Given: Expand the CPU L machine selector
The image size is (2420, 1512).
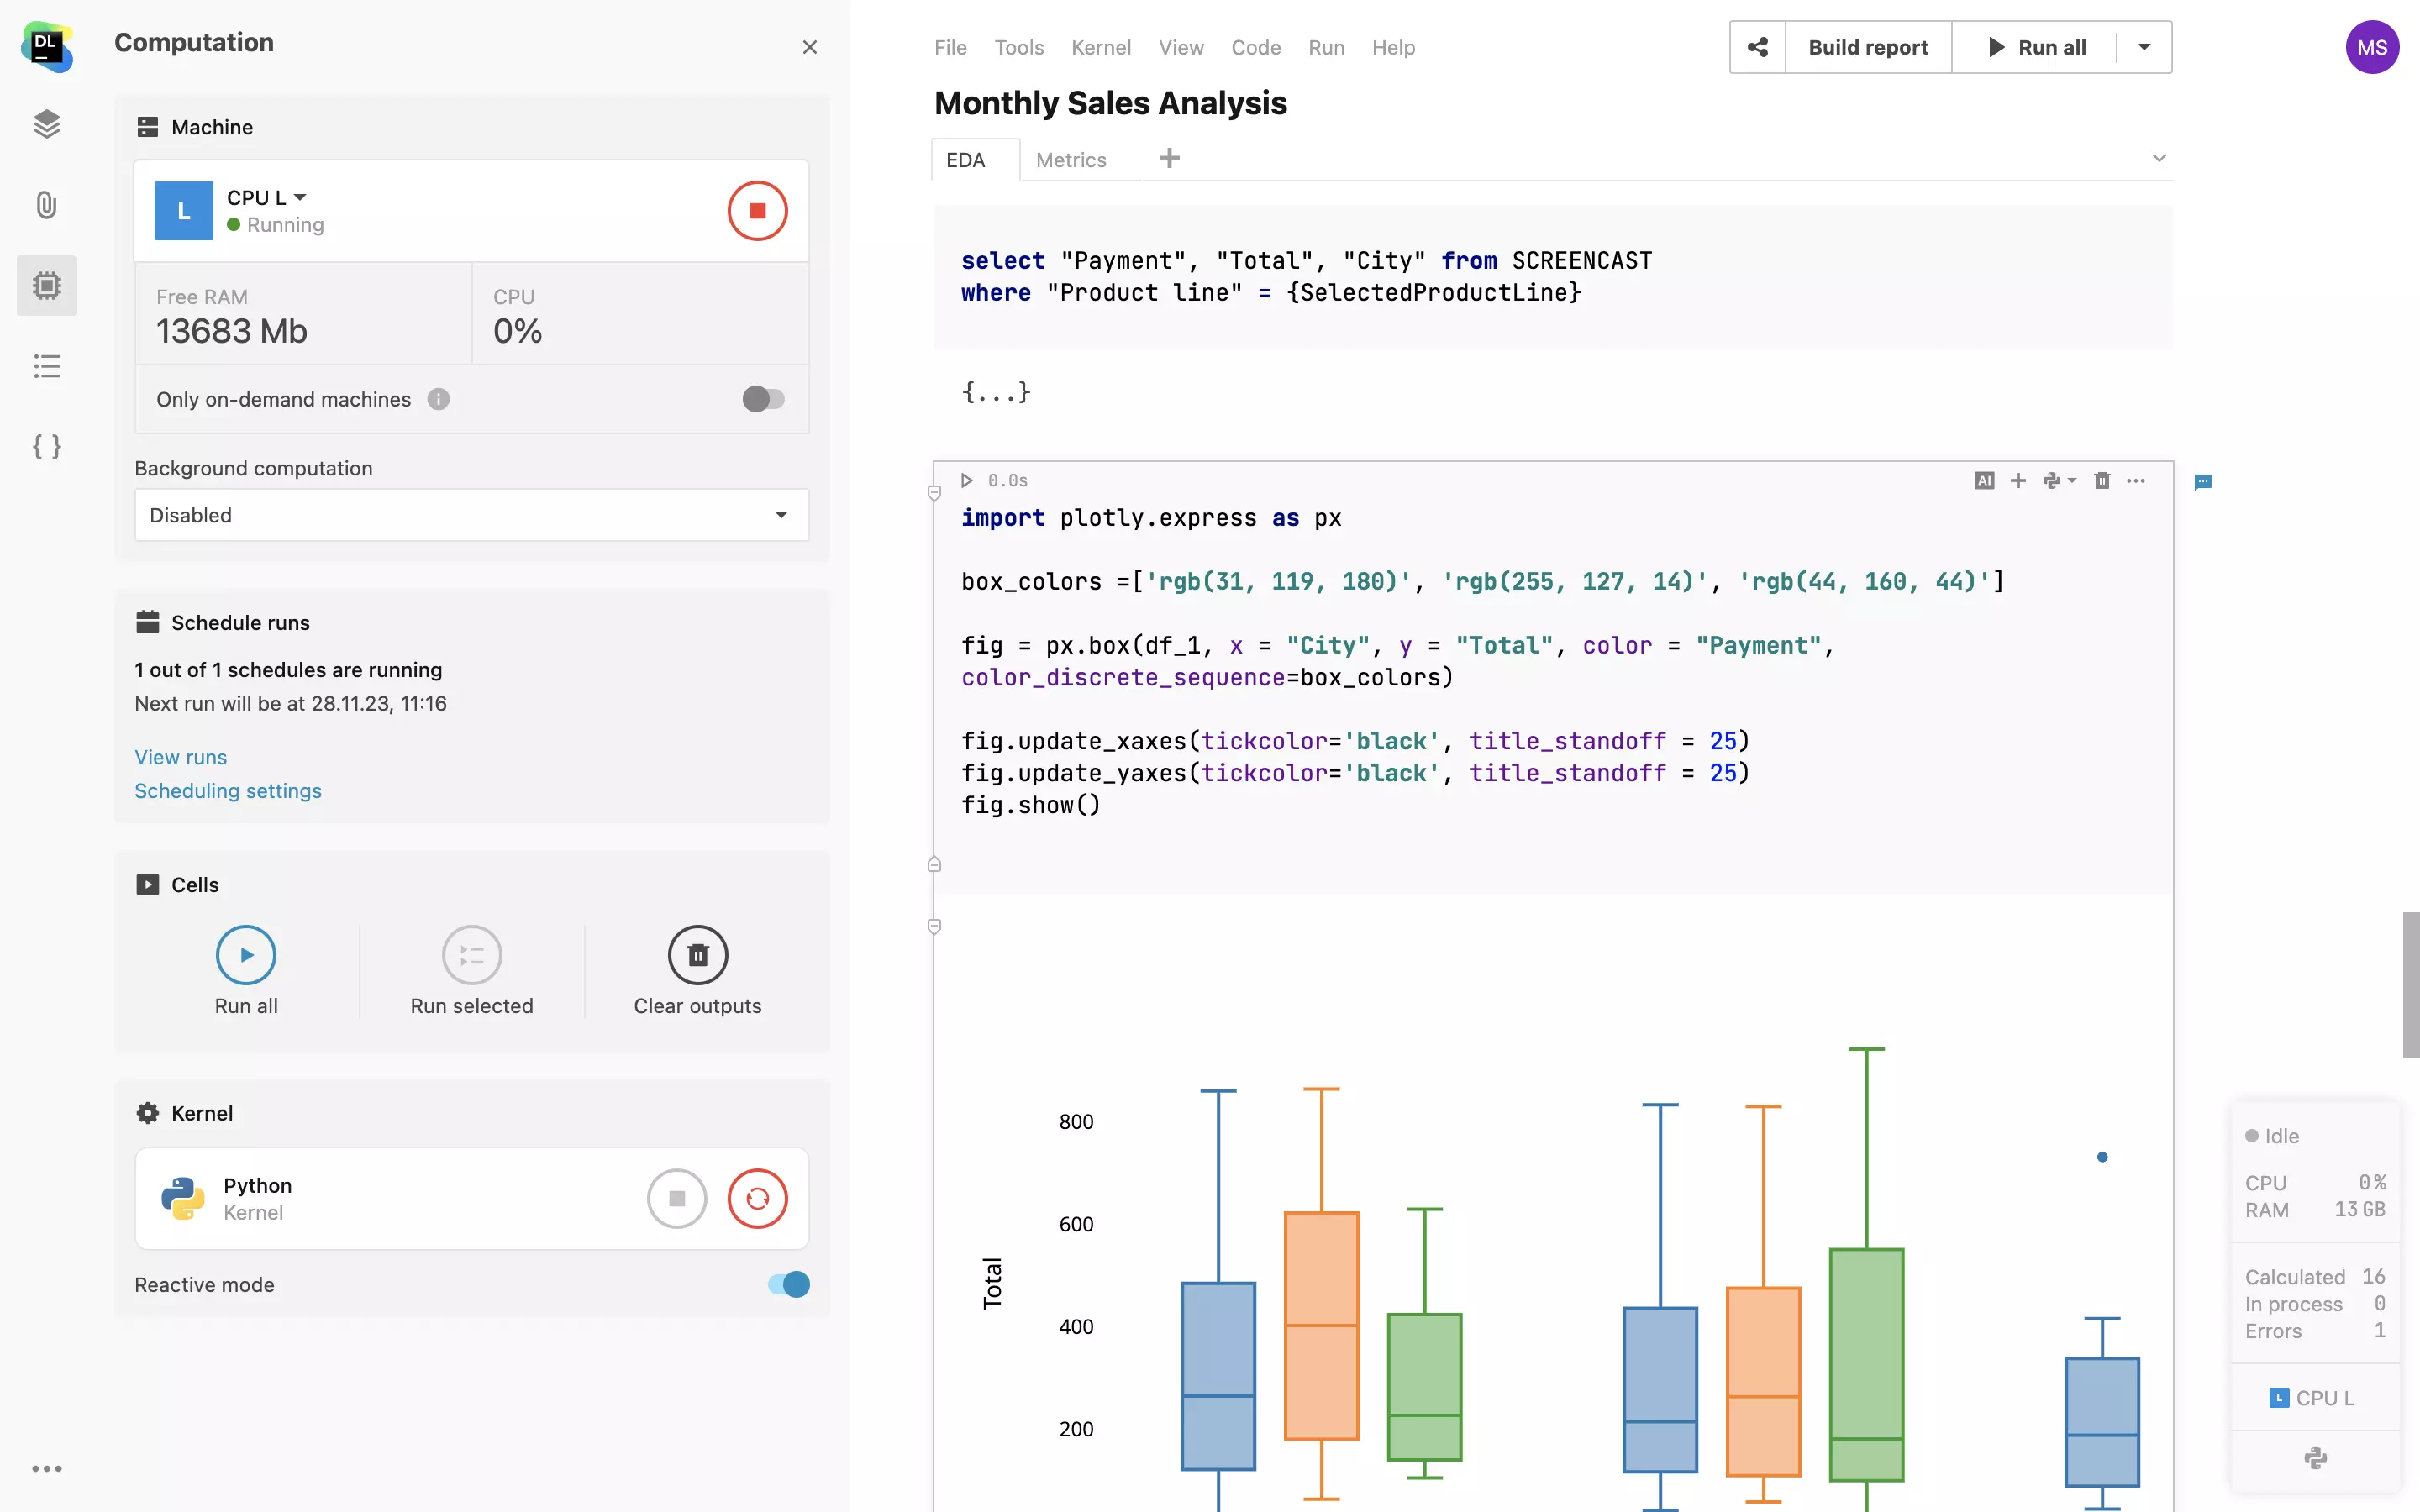Looking at the screenshot, I should pos(267,198).
